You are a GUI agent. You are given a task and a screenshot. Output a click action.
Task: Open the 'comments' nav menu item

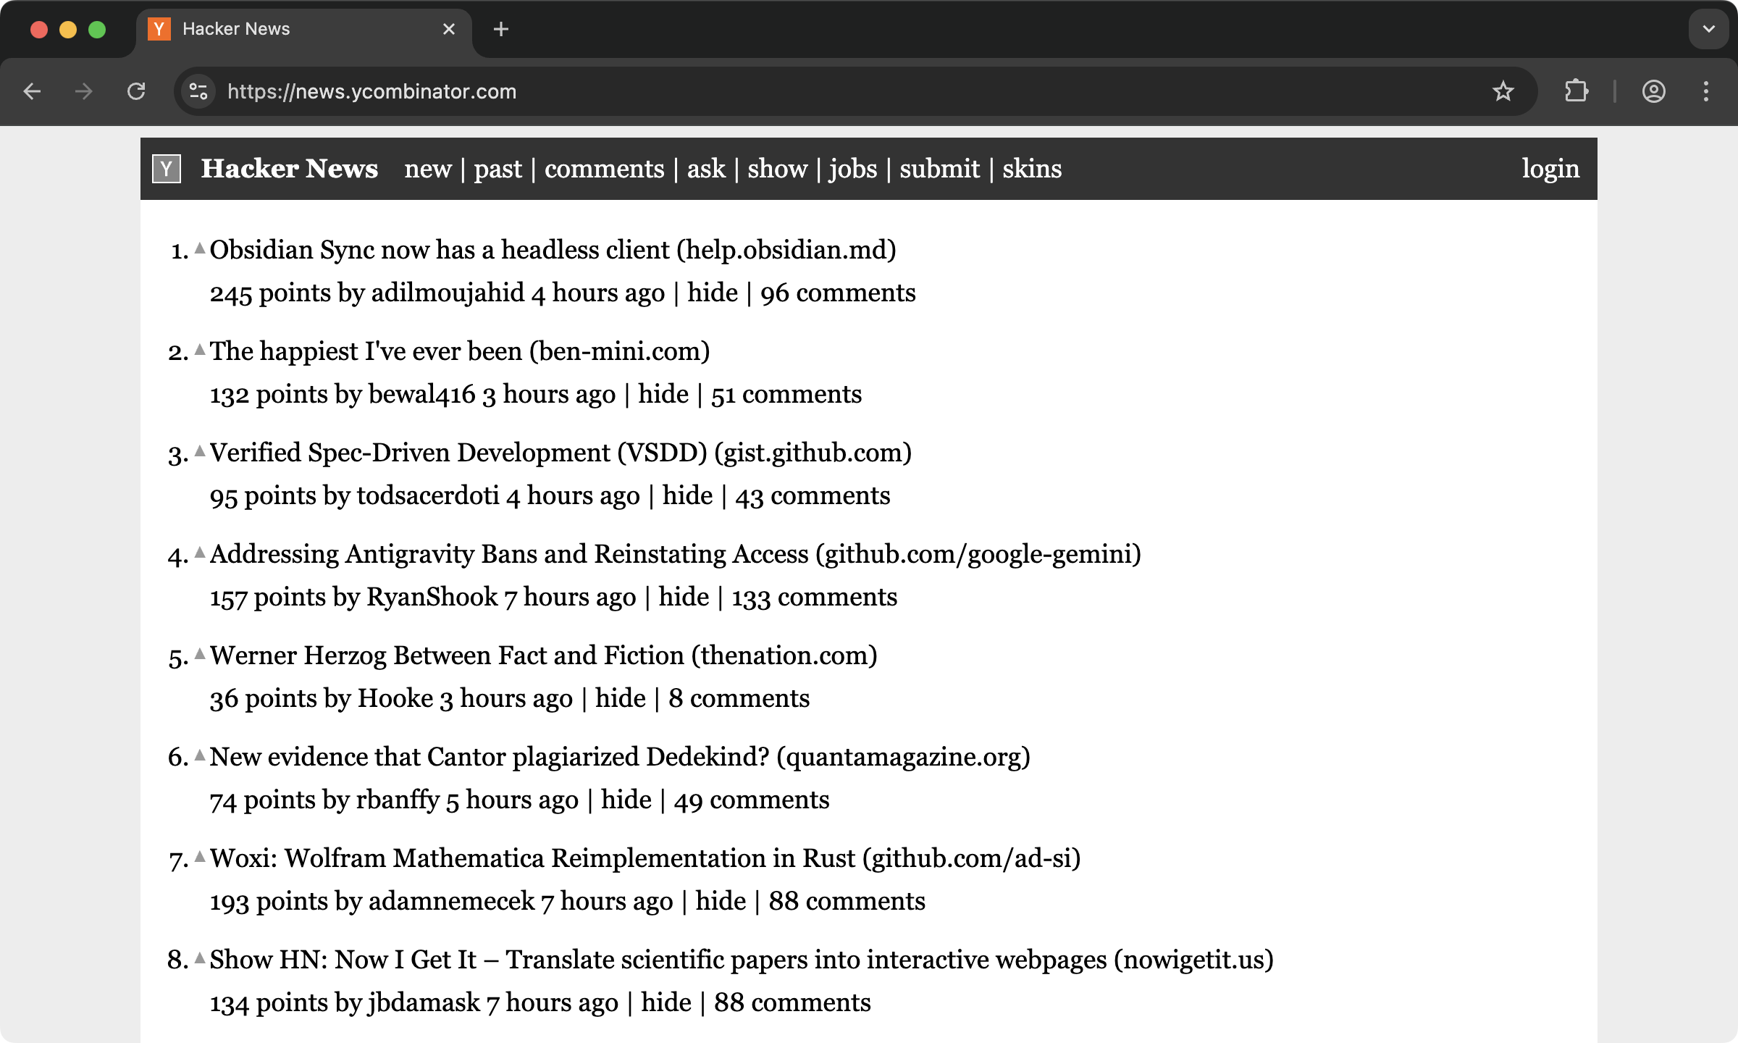604,169
